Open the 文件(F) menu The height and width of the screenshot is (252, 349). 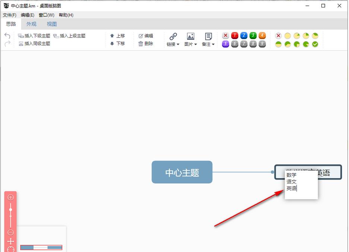(x=10, y=15)
